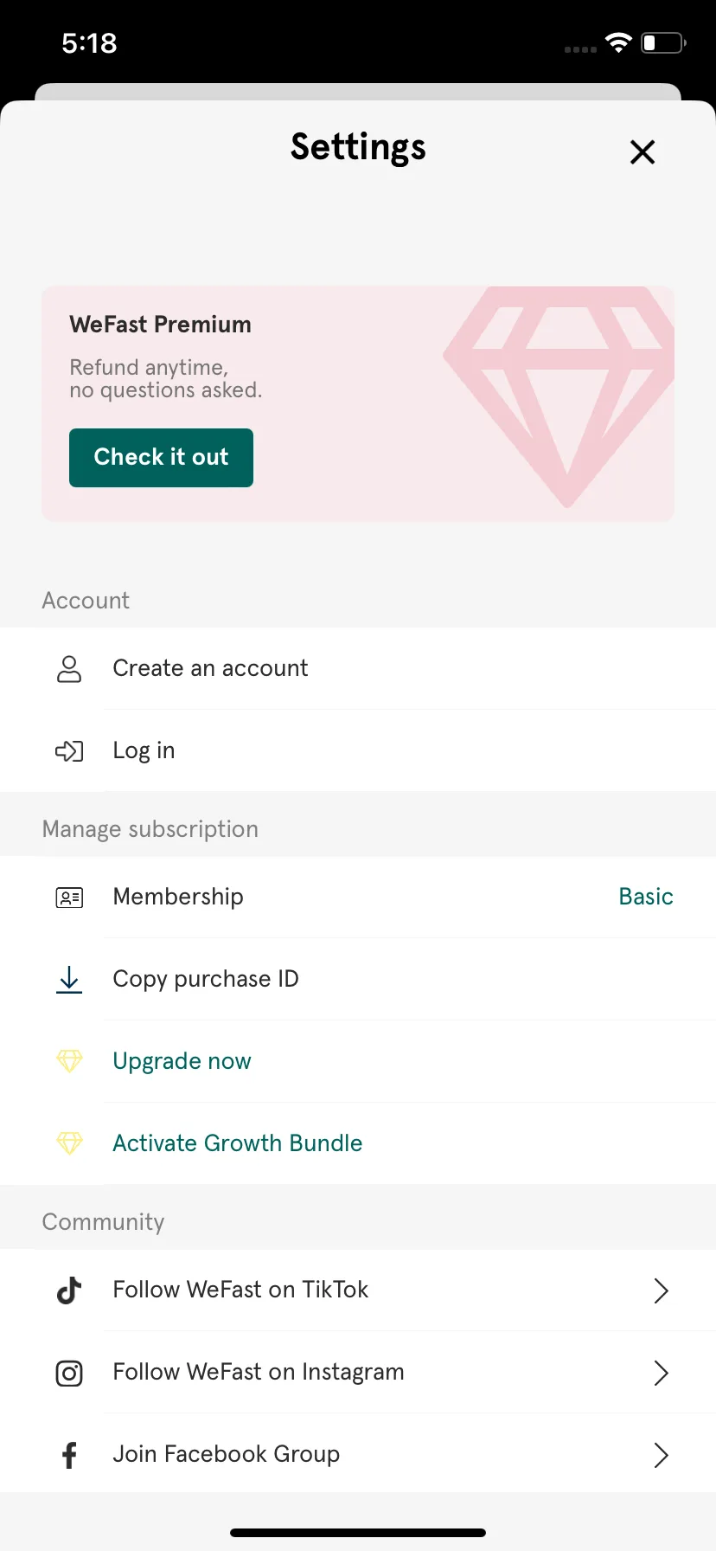
Task: Tap the diamond icon beside Activate Growth Bundle
Action: click(x=69, y=1143)
